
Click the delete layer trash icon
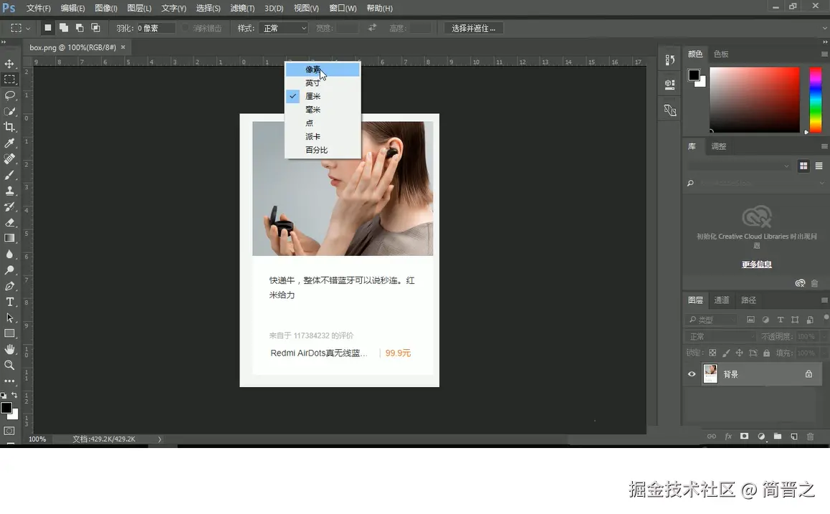(810, 436)
